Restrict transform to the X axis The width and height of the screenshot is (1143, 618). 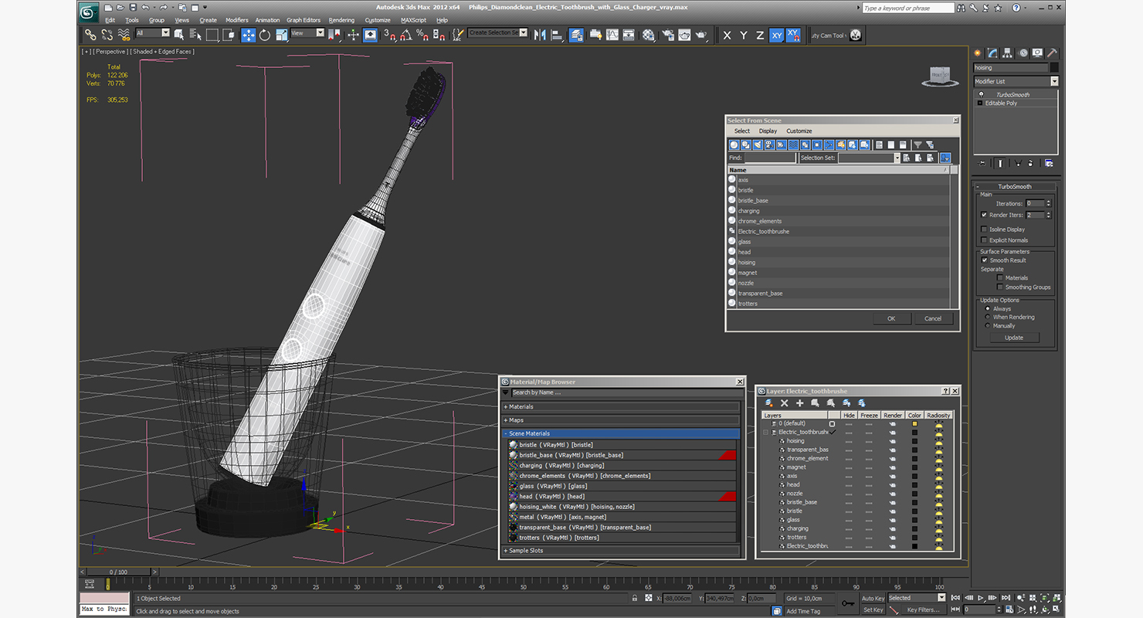727,36
